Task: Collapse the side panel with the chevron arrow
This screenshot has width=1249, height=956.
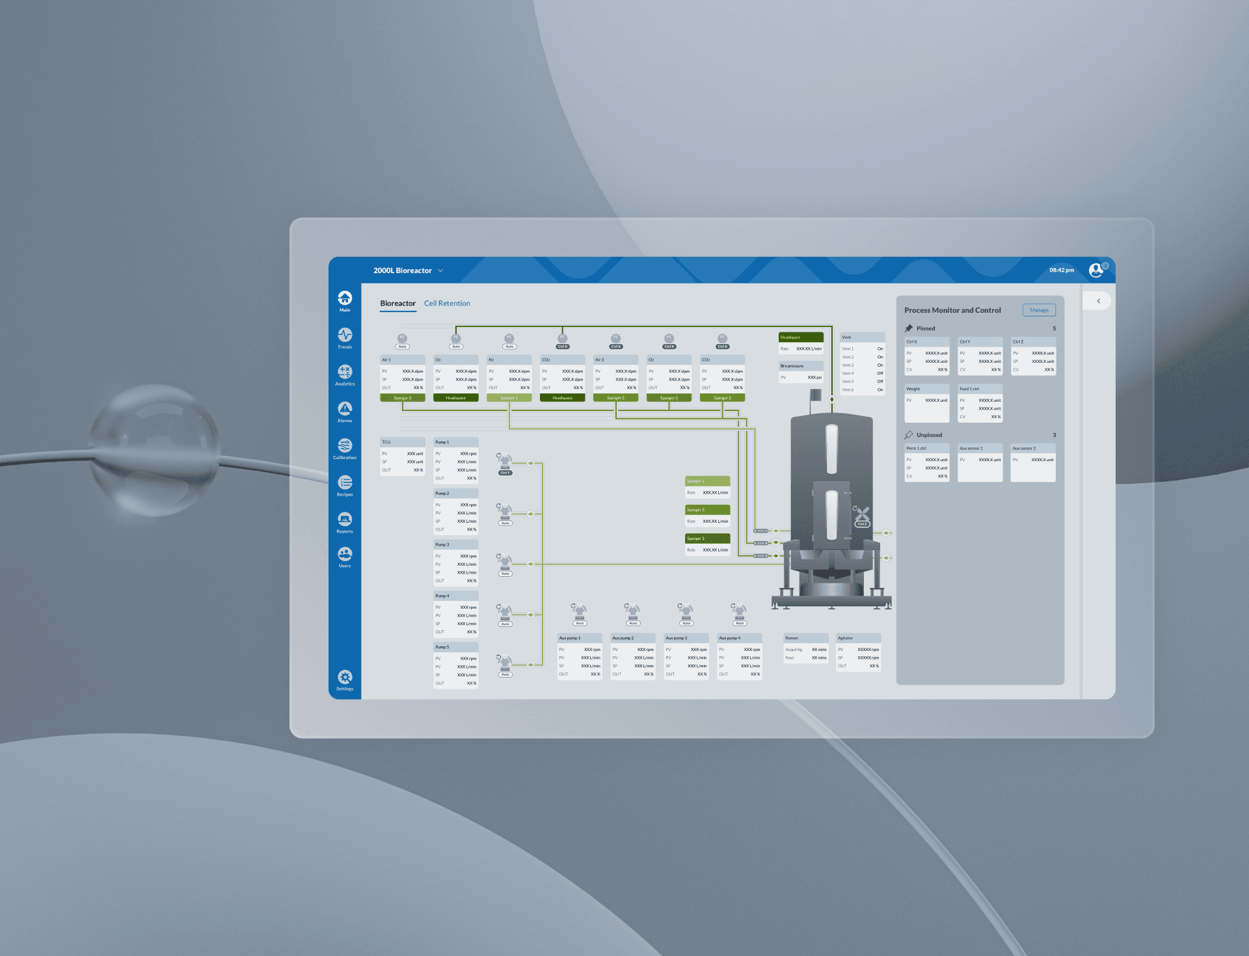Action: [x=1099, y=301]
